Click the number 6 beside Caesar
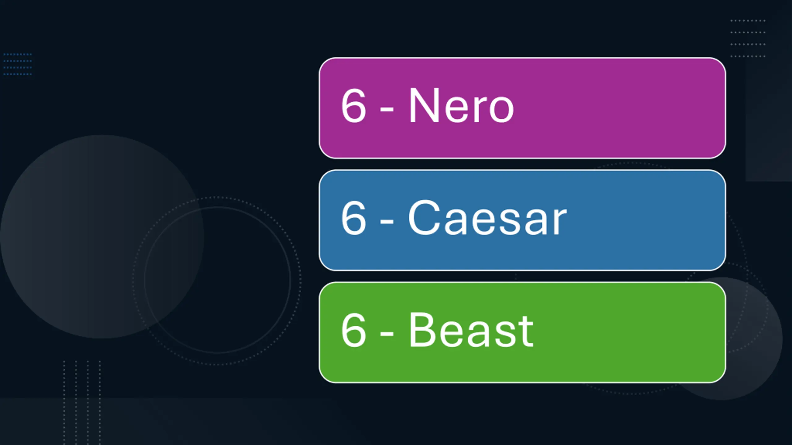Image resolution: width=792 pixels, height=445 pixels. click(354, 218)
